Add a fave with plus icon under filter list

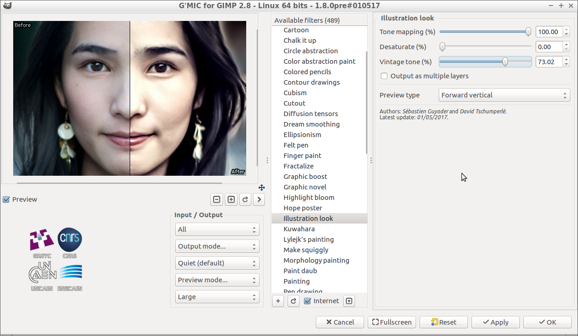(x=278, y=301)
